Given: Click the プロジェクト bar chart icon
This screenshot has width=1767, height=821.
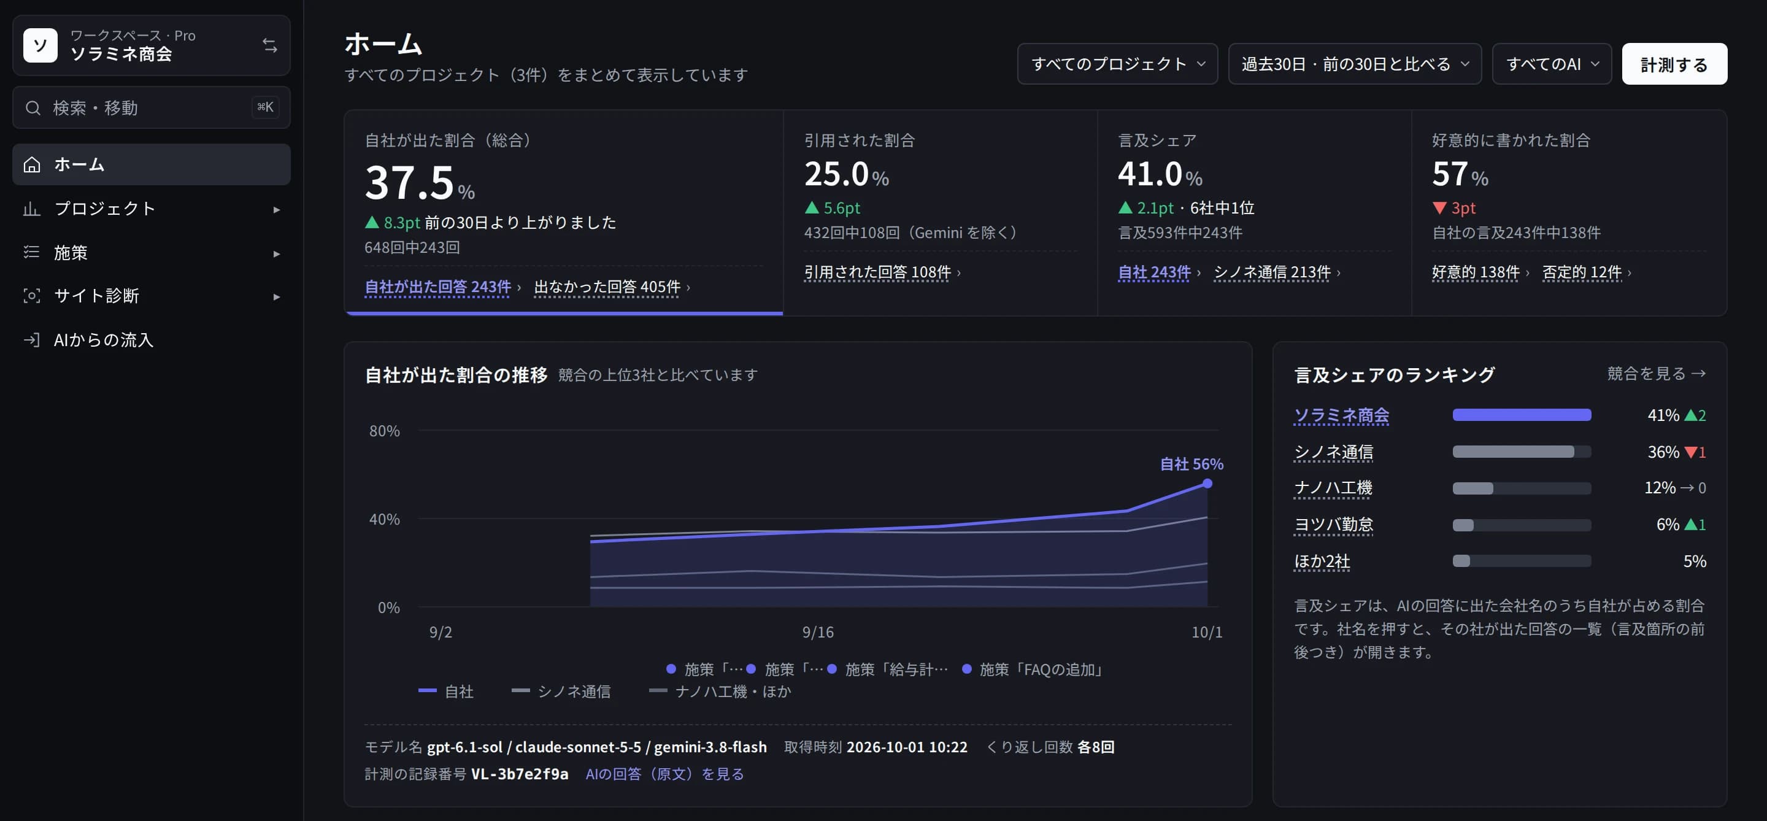Looking at the screenshot, I should pos(31,209).
